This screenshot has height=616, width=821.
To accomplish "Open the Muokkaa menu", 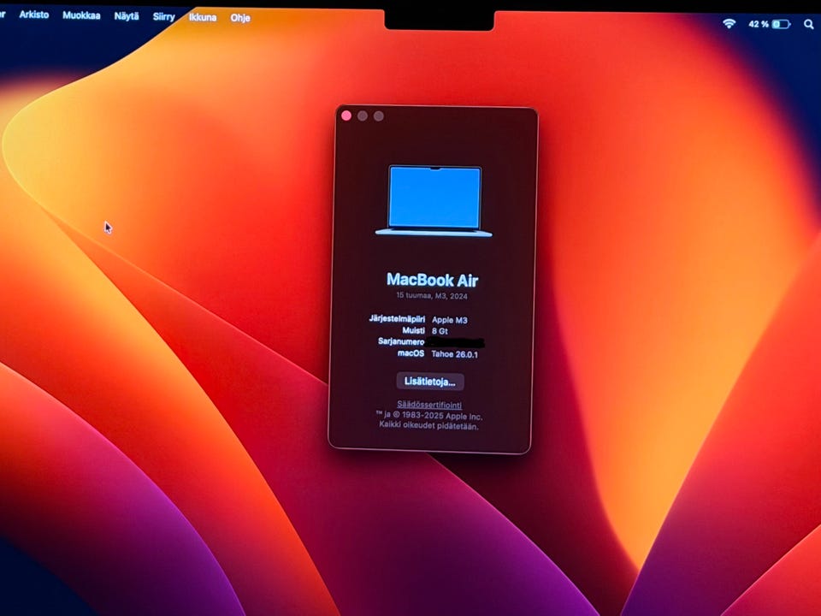I will tap(81, 15).
